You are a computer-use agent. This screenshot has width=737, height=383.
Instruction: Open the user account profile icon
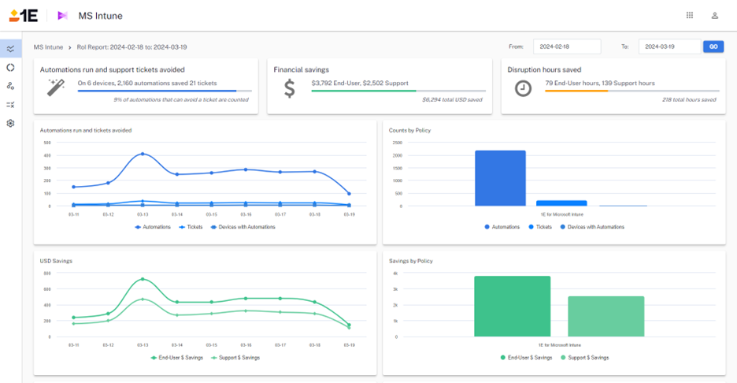click(x=715, y=15)
